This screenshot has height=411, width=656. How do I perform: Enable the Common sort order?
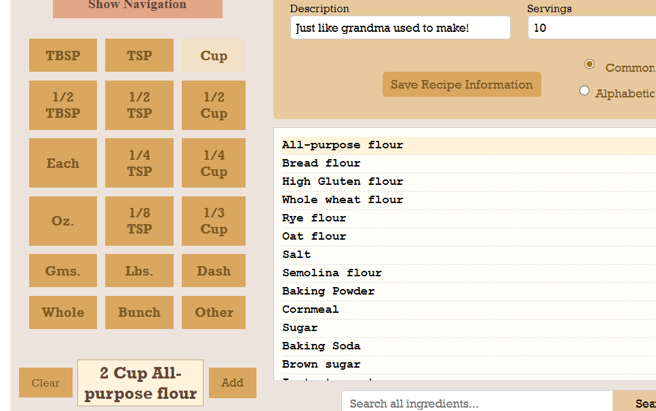590,64
